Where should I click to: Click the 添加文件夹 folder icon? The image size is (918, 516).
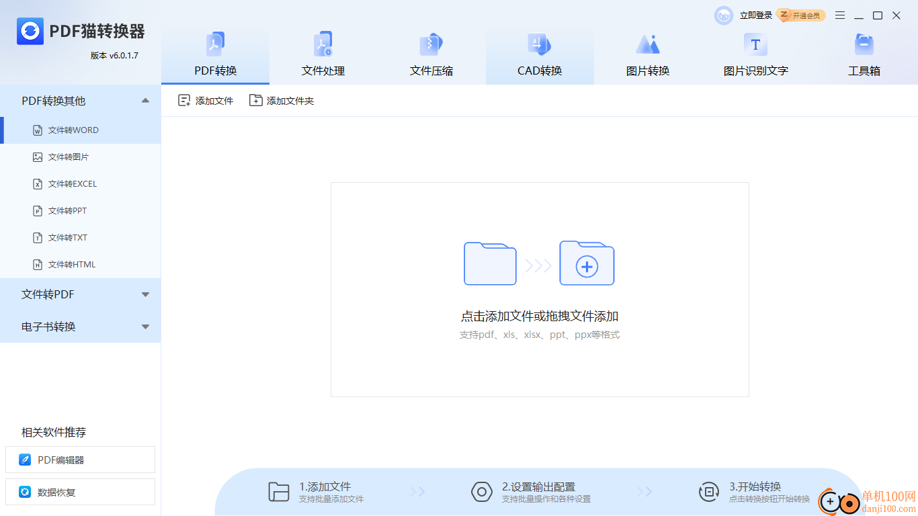(255, 101)
